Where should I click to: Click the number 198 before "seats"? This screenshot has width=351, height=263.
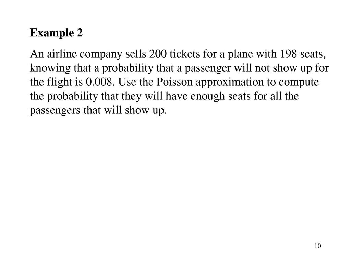[288, 54]
